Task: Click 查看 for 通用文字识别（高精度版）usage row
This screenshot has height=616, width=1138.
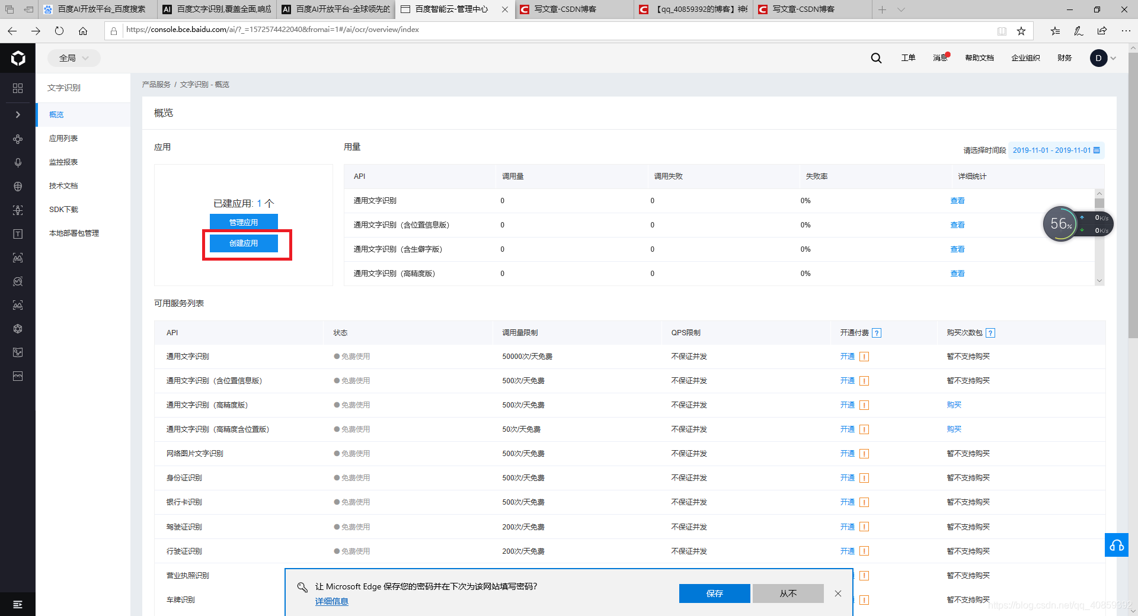Action: [957, 274]
